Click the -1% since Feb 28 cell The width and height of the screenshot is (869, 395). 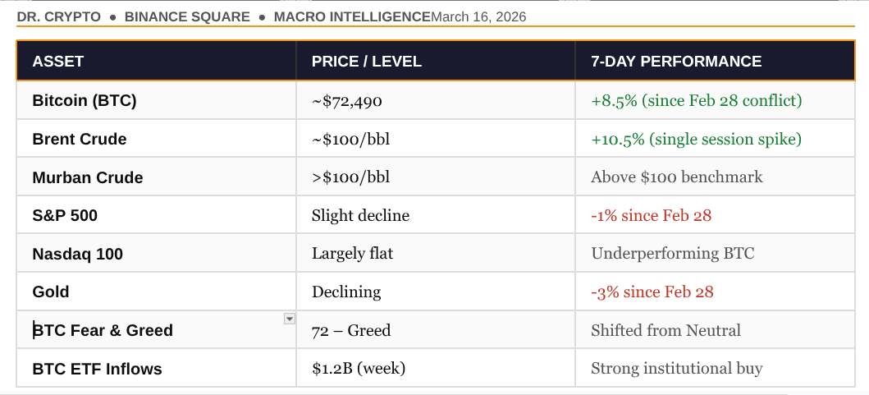pyautogui.click(x=651, y=216)
